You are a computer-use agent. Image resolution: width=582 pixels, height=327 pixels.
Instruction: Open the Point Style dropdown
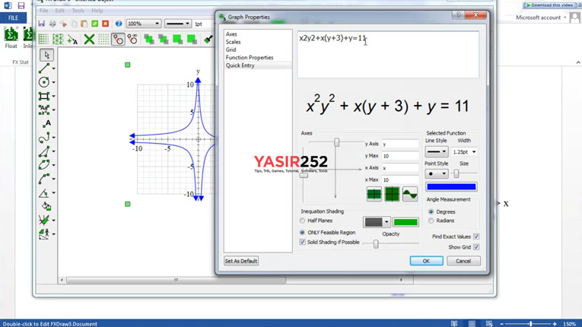437,173
